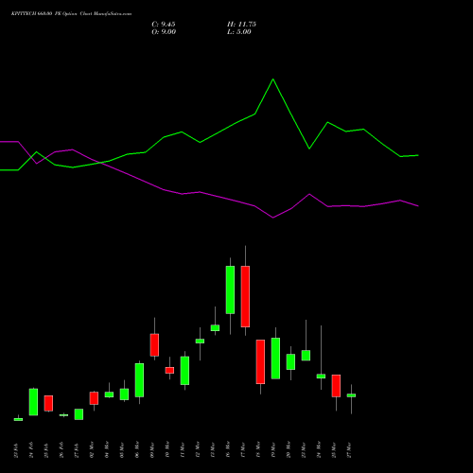The height and width of the screenshot is (473, 473).
Task: Click the '05 Mar' date label
Action: [122, 450]
